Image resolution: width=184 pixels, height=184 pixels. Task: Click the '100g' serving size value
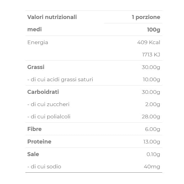click(154, 30)
